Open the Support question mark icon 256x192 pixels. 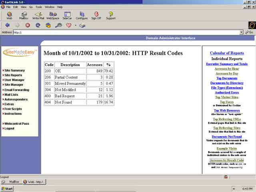tap(111, 15)
